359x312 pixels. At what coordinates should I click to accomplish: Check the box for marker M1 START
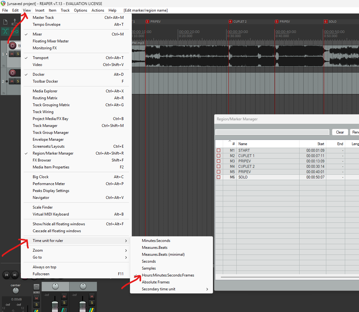tap(219, 151)
